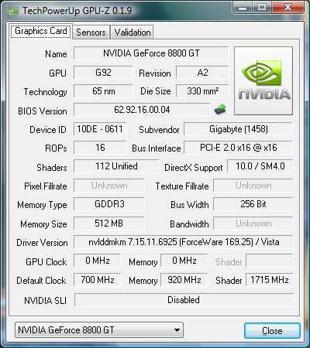
Task: Click the Texture Fillrate Unknown field
Action: point(253,186)
